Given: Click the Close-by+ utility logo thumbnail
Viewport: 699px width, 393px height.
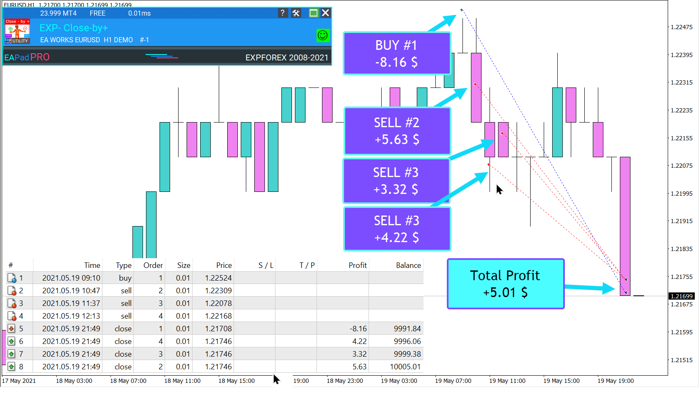Looking at the screenshot, I should coord(17,31).
